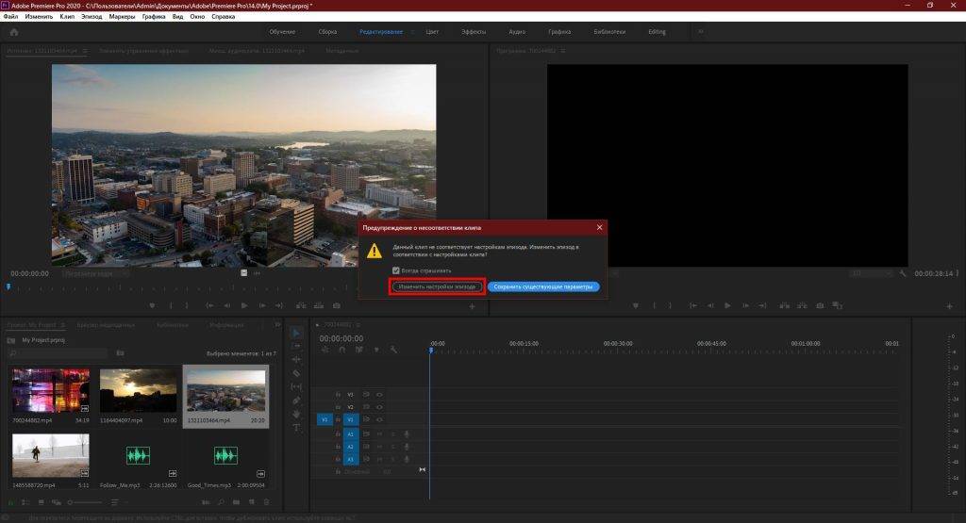The height and width of the screenshot is (523, 966).
Task: Toggle the V1 track target
Action: [349, 419]
